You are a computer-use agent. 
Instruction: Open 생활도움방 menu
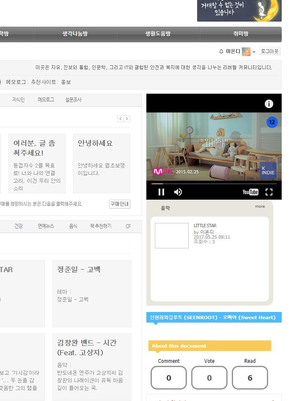point(158,34)
